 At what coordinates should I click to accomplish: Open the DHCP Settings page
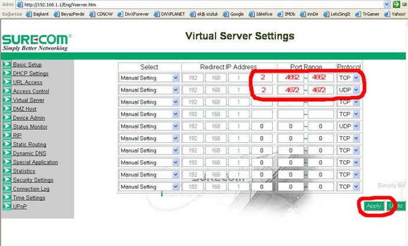[x=31, y=73]
